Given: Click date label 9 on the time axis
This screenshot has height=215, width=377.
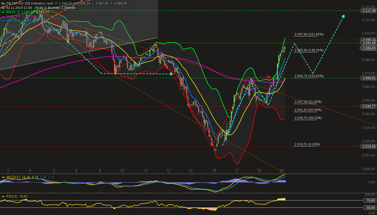Looking at the screenshot, I should [x=100, y=170].
